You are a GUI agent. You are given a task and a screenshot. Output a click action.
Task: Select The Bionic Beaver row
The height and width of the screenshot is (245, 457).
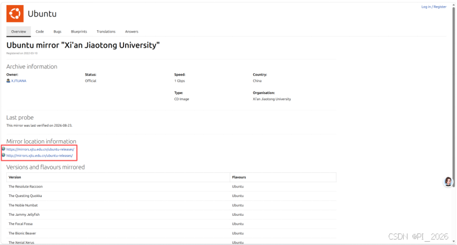tap(171, 233)
